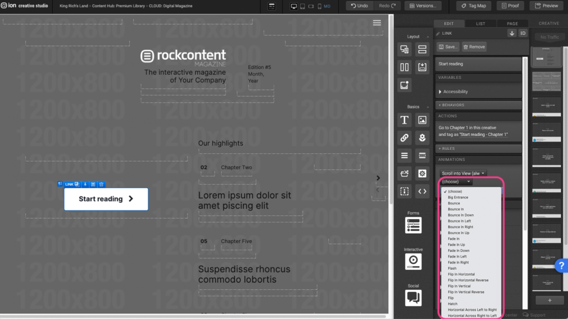Click the edit icon beside the LINK tag

(77, 184)
